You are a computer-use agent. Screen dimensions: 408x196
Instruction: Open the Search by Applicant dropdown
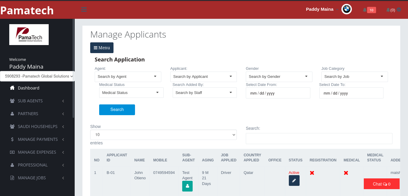pos(203,77)
